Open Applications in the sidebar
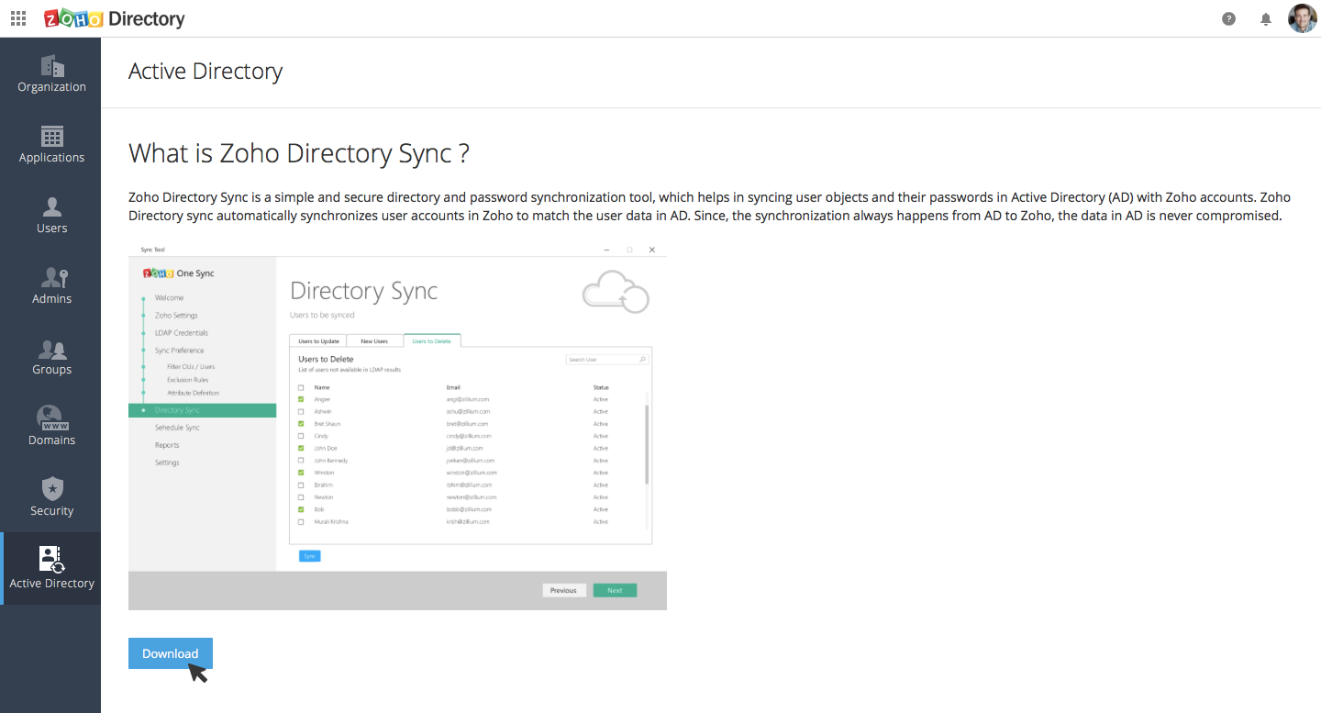The height and width of the screenshot is (713, 1321). [x=51, y=144]
